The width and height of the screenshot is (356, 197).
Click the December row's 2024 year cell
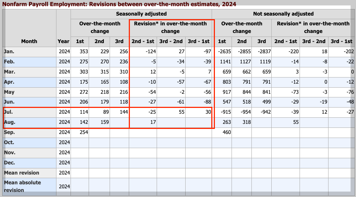point(64,163)
